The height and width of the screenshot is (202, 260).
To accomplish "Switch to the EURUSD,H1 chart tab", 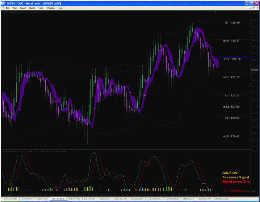I will 188,199.
